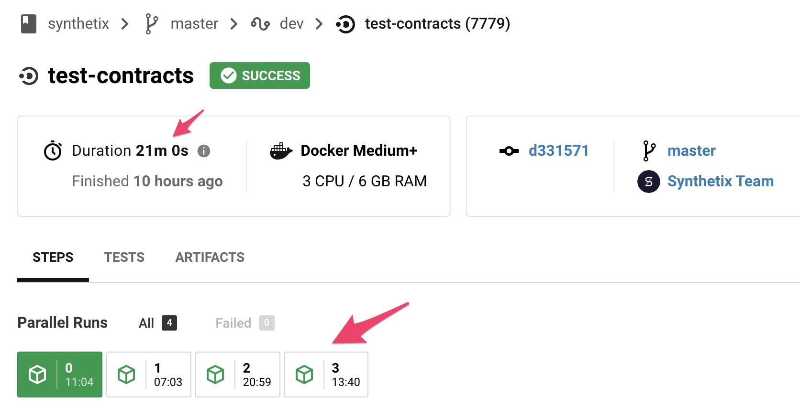Select parallel run 2 with 20:59
Screen dimensions: 800x407
[x=238, y=375]
